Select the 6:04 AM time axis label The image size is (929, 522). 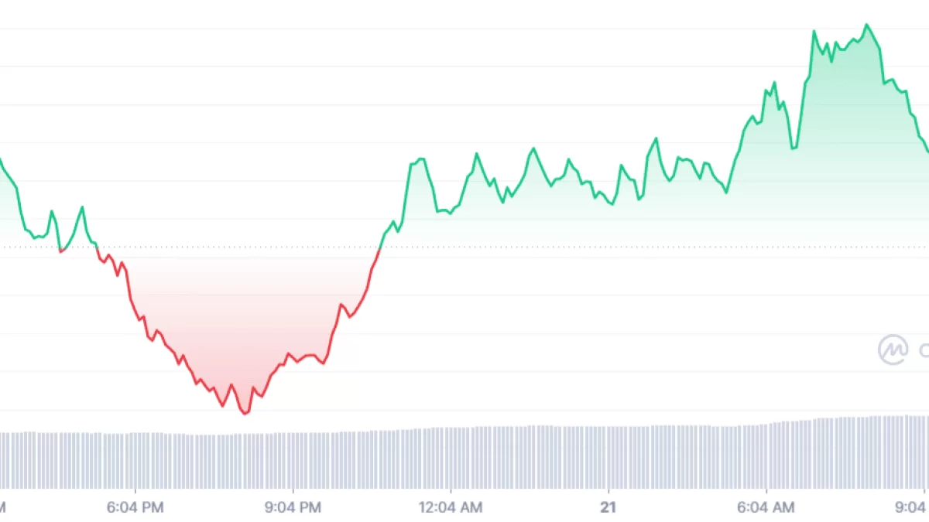(x=766, y=507)
